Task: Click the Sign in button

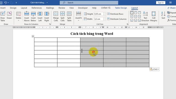Action: (161, 3)
